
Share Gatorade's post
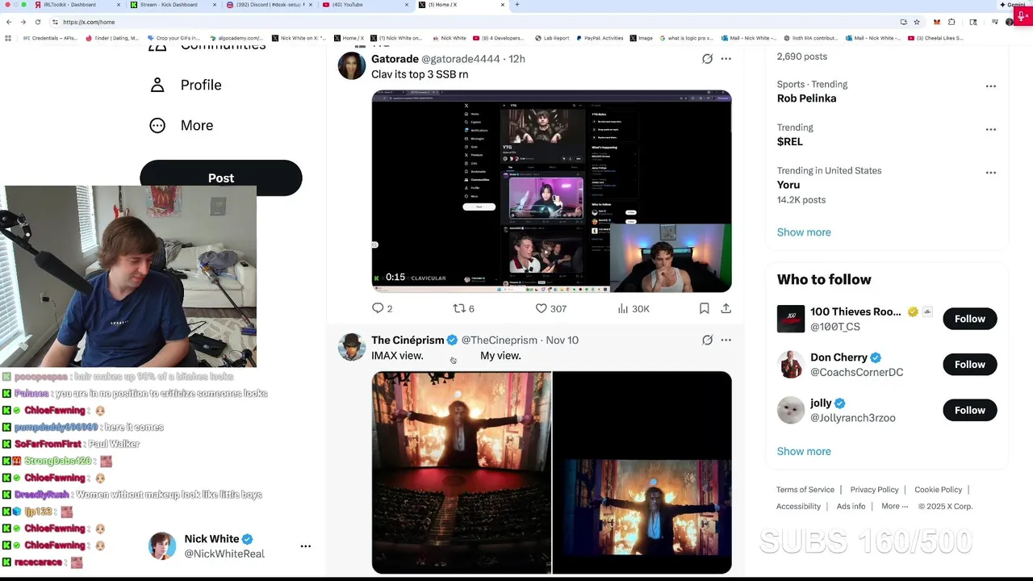coord(726,308)
